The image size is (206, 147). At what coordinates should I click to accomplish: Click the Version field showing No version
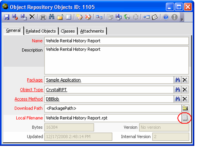click(164, 128)
